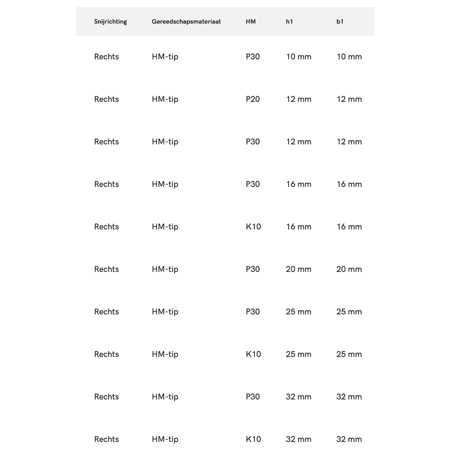This screenshot has width=451, height=451.
Task: Click Rechts in the 20 mm row
Action: tap(106, 269)
